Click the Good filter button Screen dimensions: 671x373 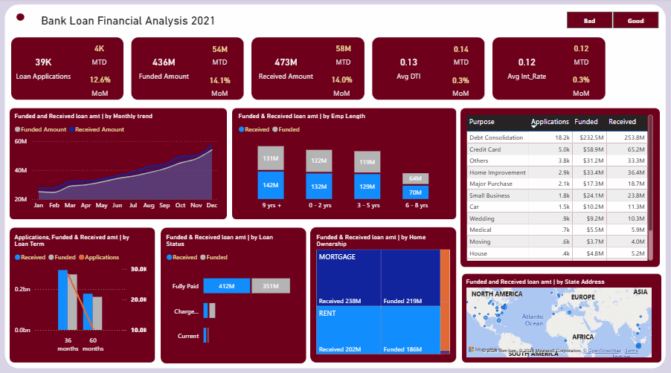635,21
